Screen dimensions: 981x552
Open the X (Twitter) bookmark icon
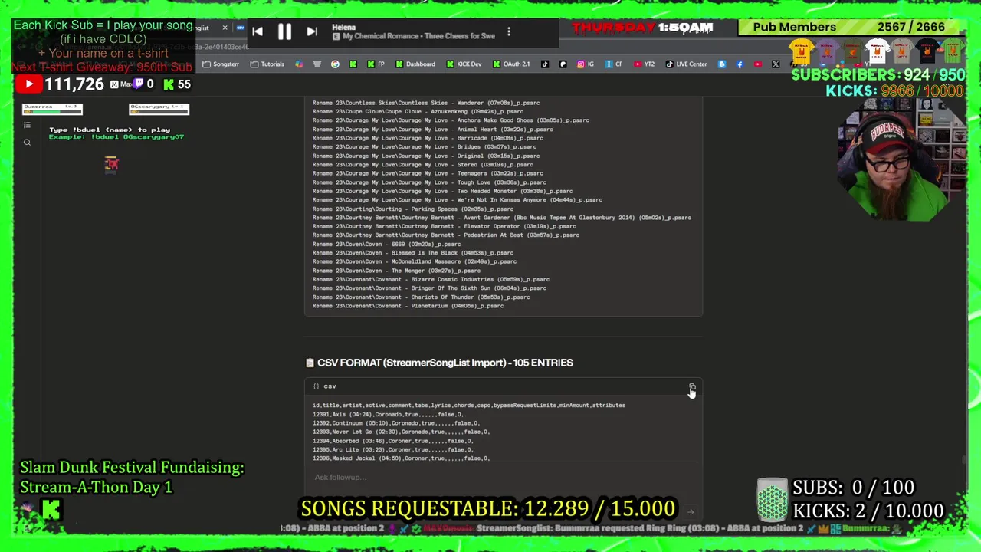(x=776, y=64)
